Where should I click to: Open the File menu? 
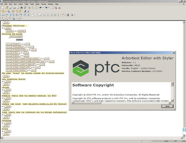click(2, 4)
